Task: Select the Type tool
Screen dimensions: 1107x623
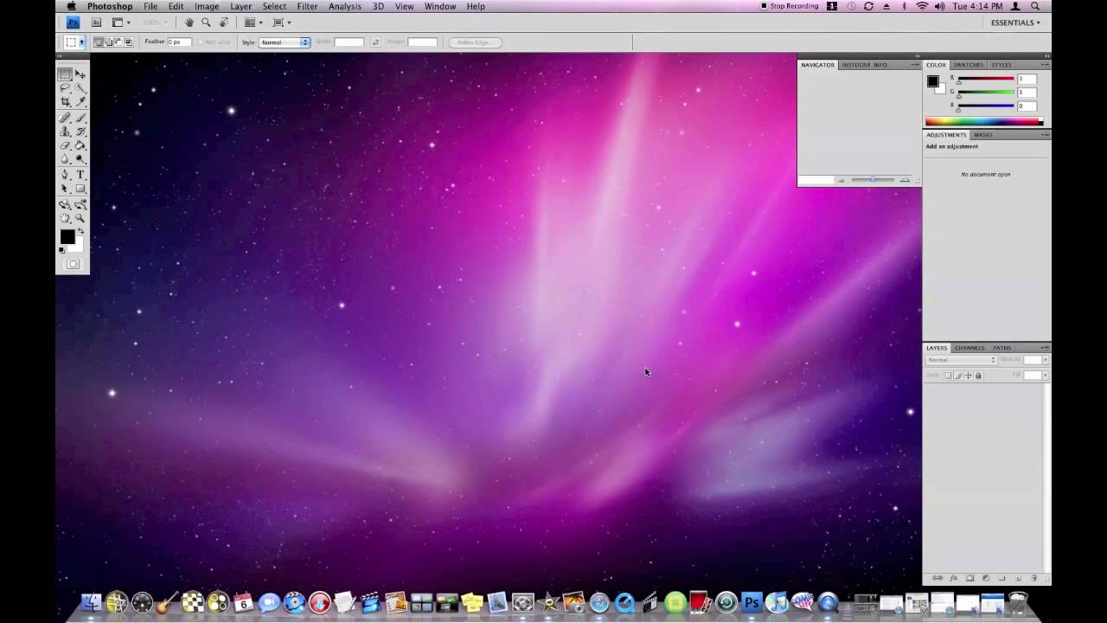Action: [80, 175]
